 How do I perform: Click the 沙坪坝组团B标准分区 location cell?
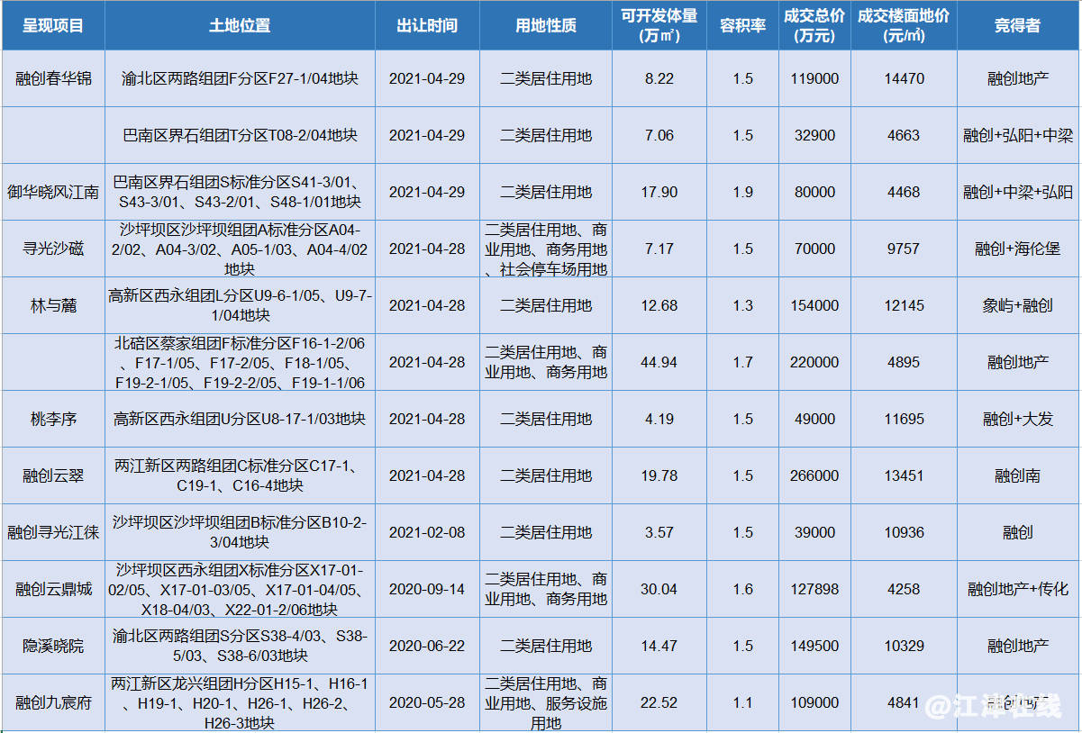pyautogui.click(x=240, y=532)
